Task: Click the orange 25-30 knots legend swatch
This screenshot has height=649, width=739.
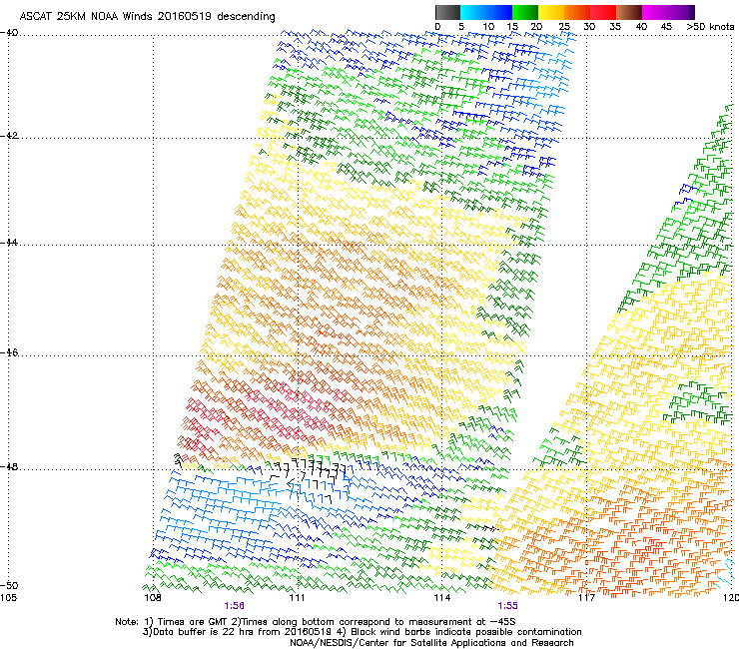Action: pos(577,12)
